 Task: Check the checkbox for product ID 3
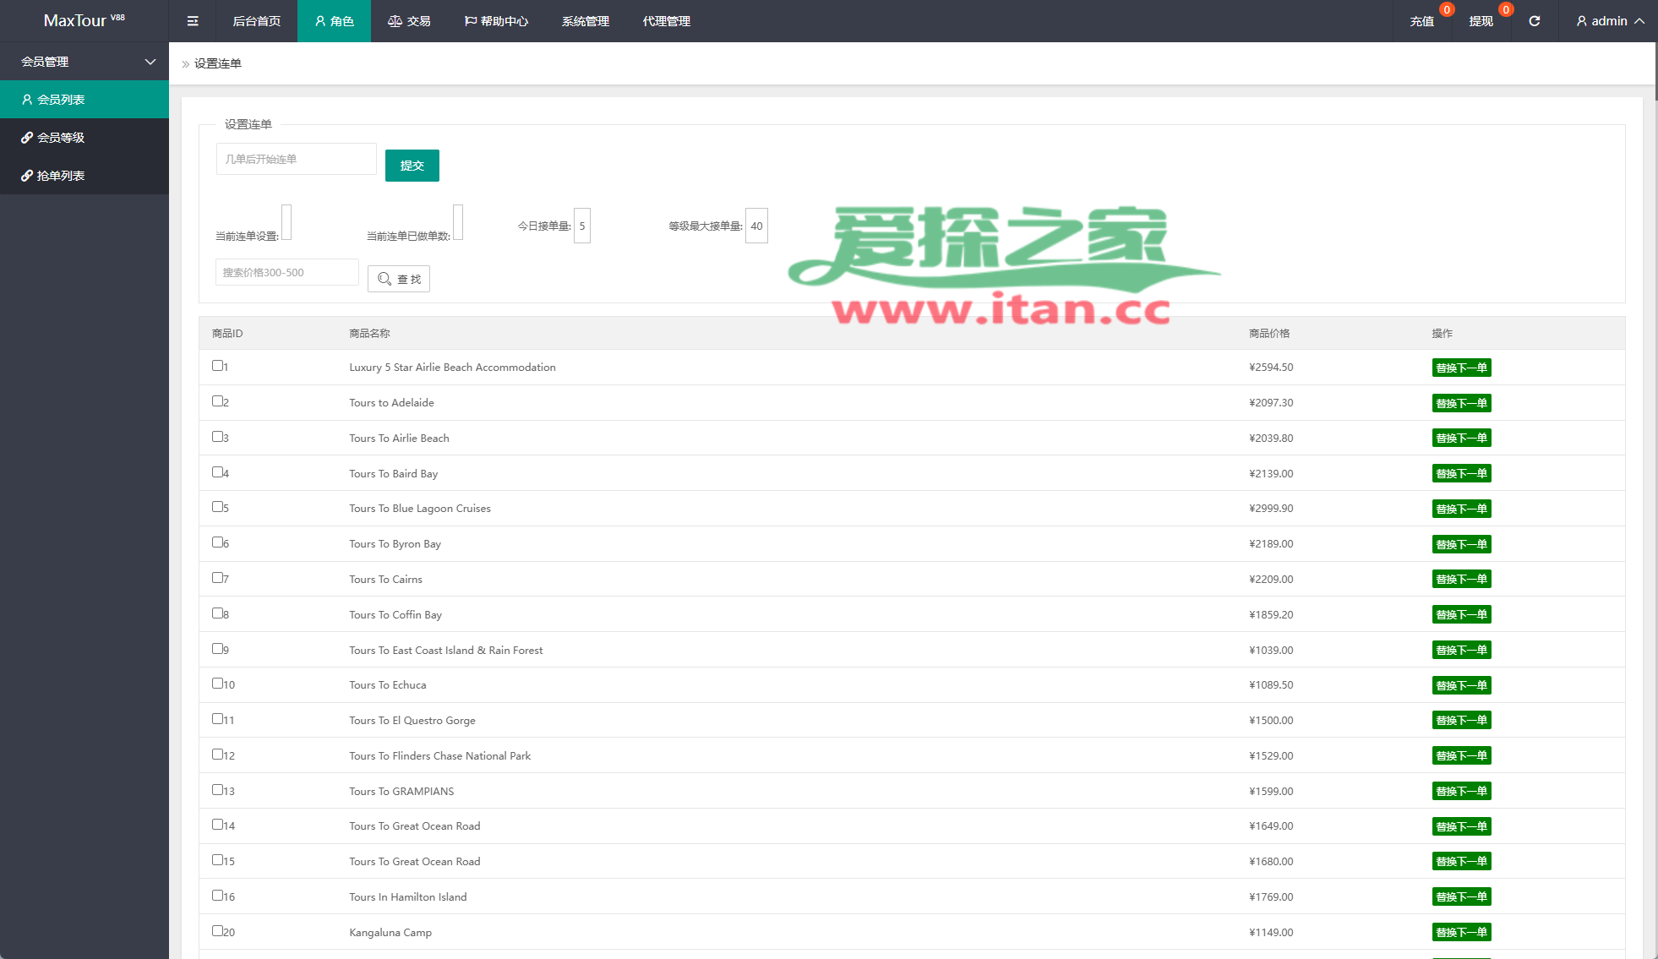point(217,437)
